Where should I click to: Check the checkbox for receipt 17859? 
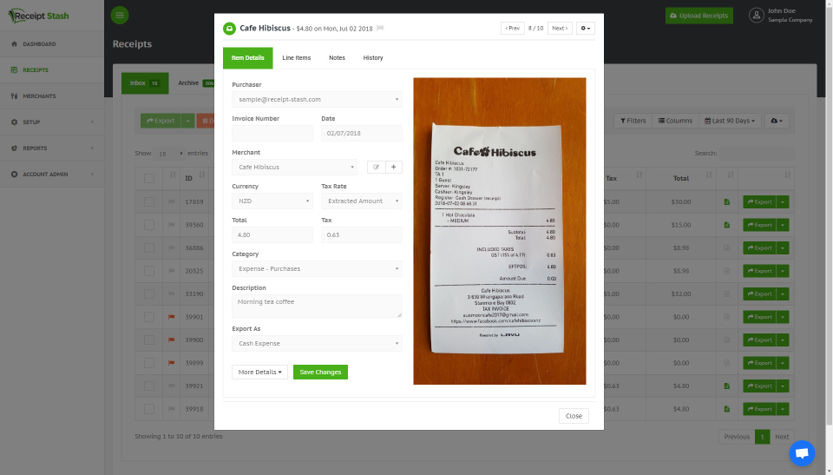(149, 201)
